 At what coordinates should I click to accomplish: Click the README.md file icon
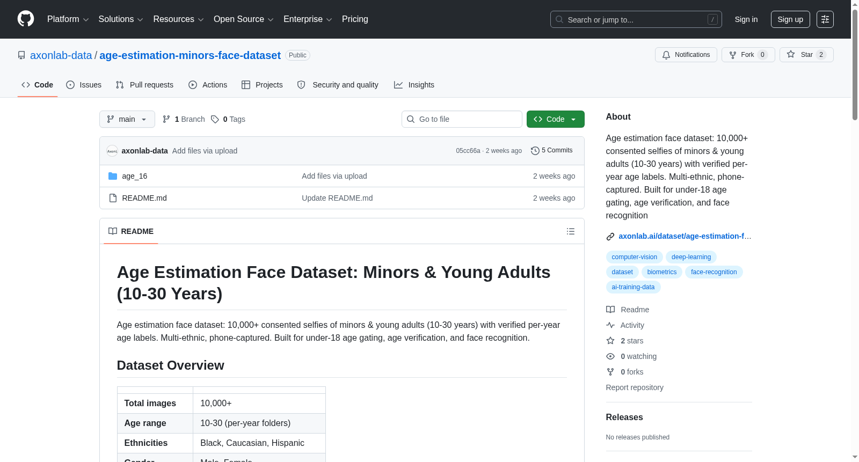[x=113, y=198]
